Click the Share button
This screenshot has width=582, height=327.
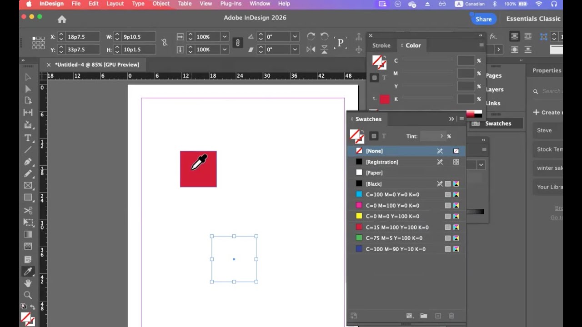483,19
